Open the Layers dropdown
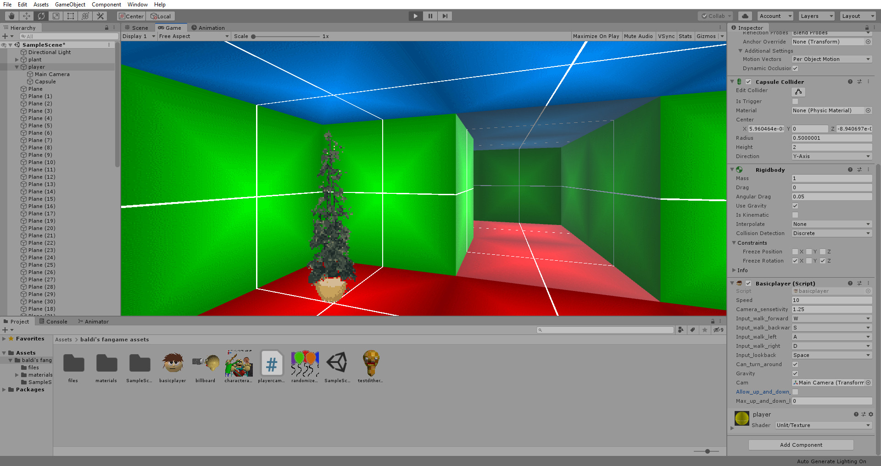Screen dimensions: 881x466 click(x=817, y=16)
